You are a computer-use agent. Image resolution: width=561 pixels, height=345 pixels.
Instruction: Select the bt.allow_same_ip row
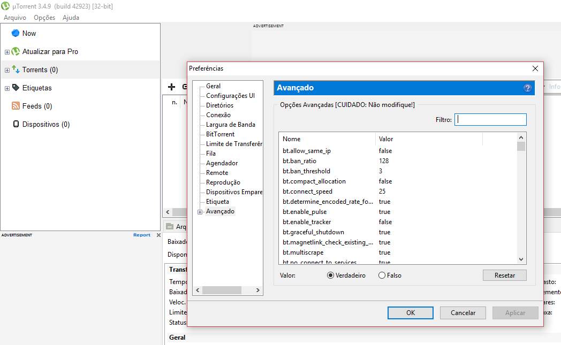click(x=398, y=151)
